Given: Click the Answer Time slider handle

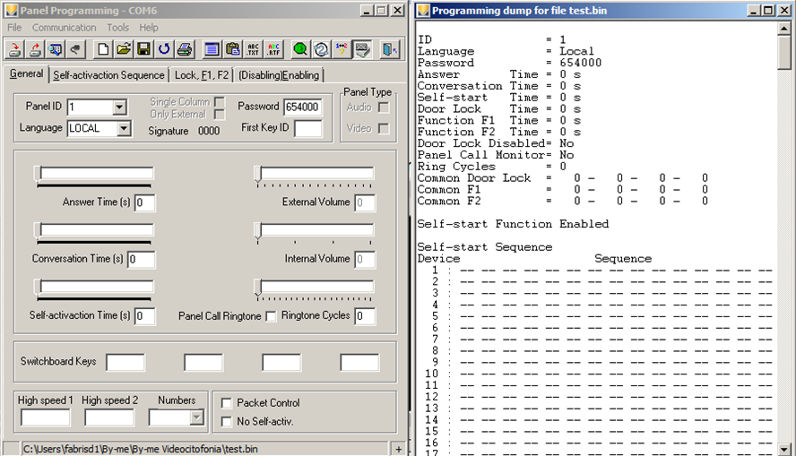Looking at the screenshot, I should tap(38, 174).
